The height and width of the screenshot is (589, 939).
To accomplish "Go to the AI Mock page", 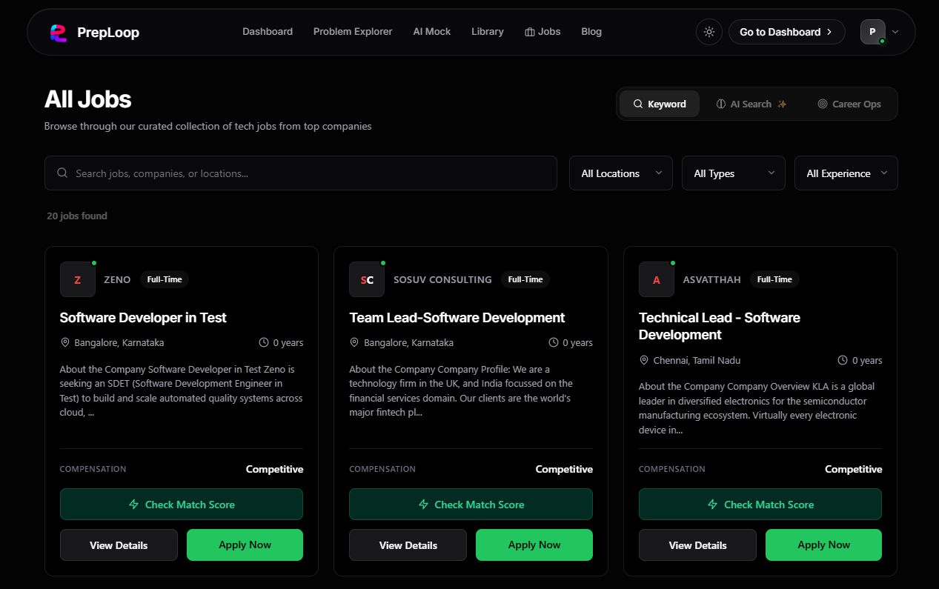I will point(432,32).
